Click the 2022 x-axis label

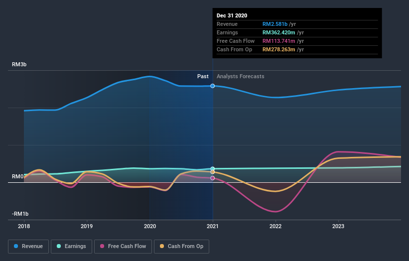[275, 226]
